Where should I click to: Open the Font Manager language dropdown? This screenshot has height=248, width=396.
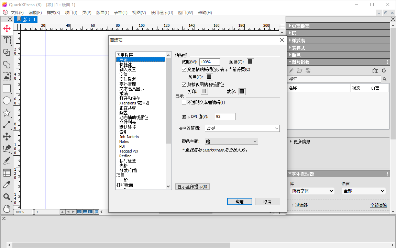pos(364,191)
